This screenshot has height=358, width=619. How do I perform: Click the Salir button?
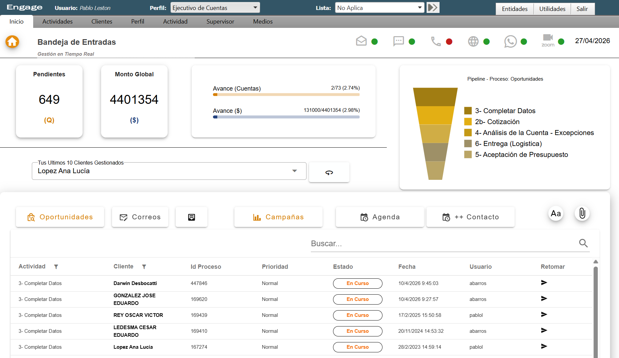[582, 9]
